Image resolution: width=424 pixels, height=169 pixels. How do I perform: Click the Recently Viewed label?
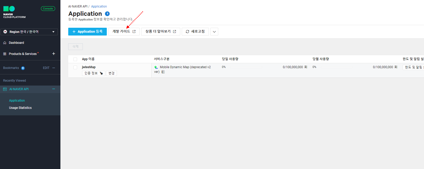tap(15, 81)
